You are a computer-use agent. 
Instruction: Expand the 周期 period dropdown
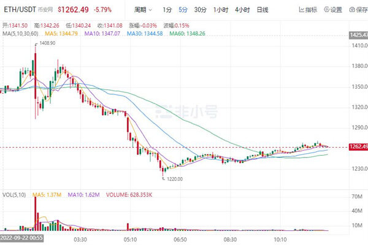[x=144, y=10]
